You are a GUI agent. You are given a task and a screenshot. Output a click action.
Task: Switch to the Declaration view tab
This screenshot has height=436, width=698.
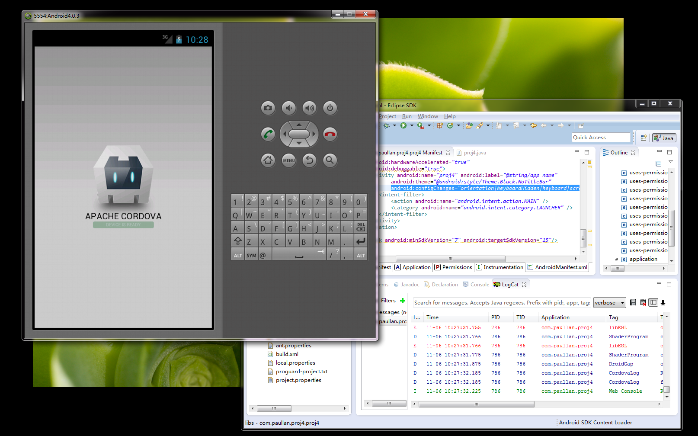click(441, 285)
